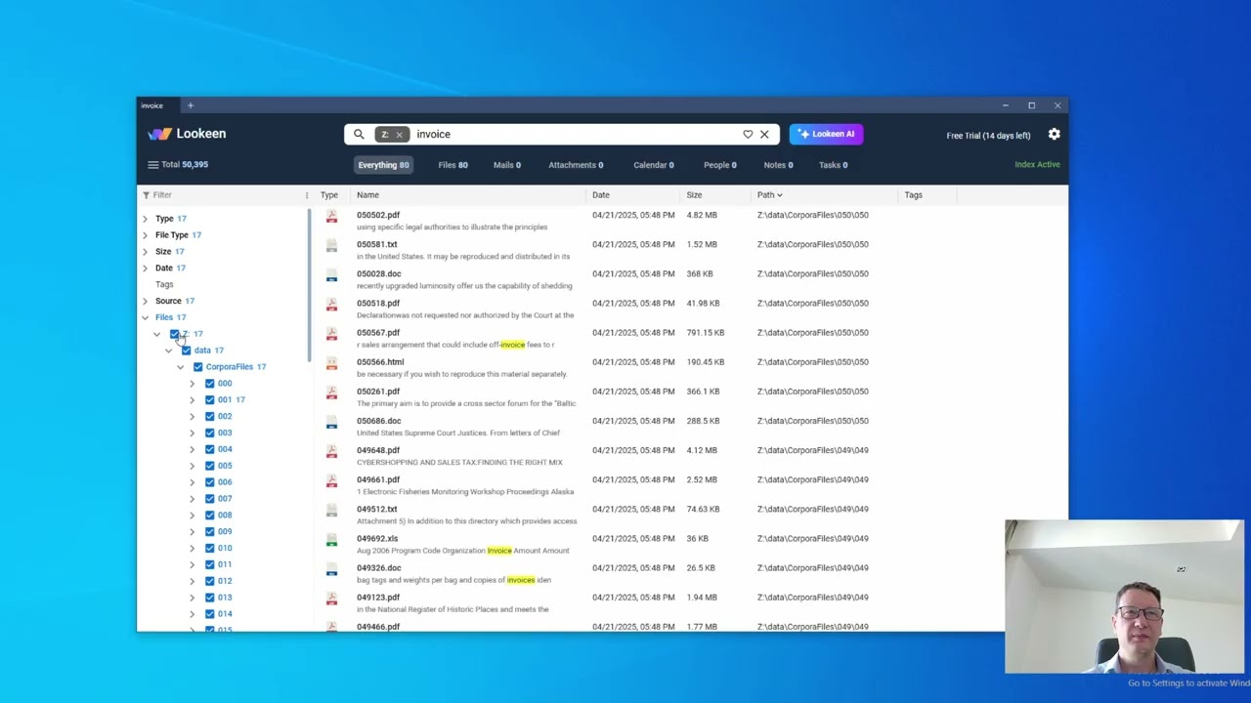Switch to Files 80 tab

453,165
